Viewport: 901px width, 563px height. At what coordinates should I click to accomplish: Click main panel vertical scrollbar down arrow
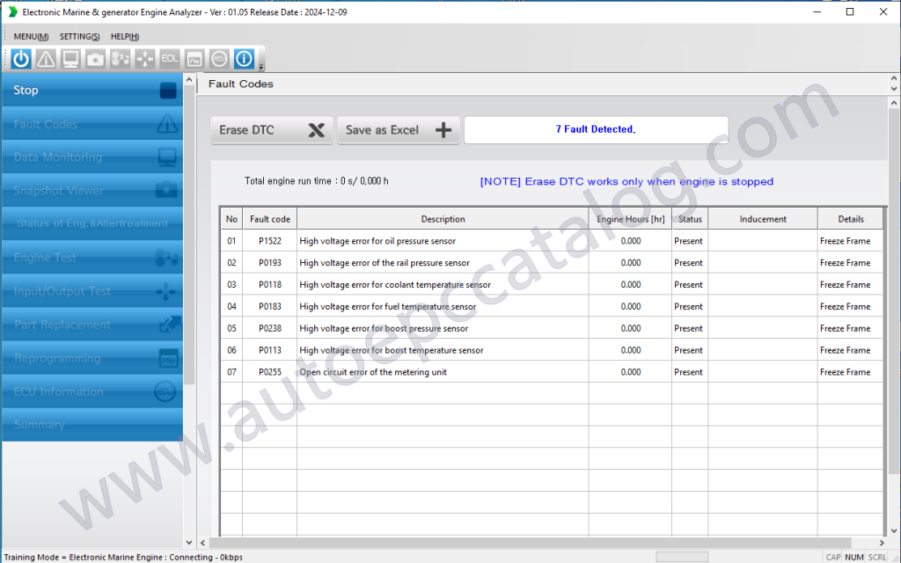coord(894,530)
